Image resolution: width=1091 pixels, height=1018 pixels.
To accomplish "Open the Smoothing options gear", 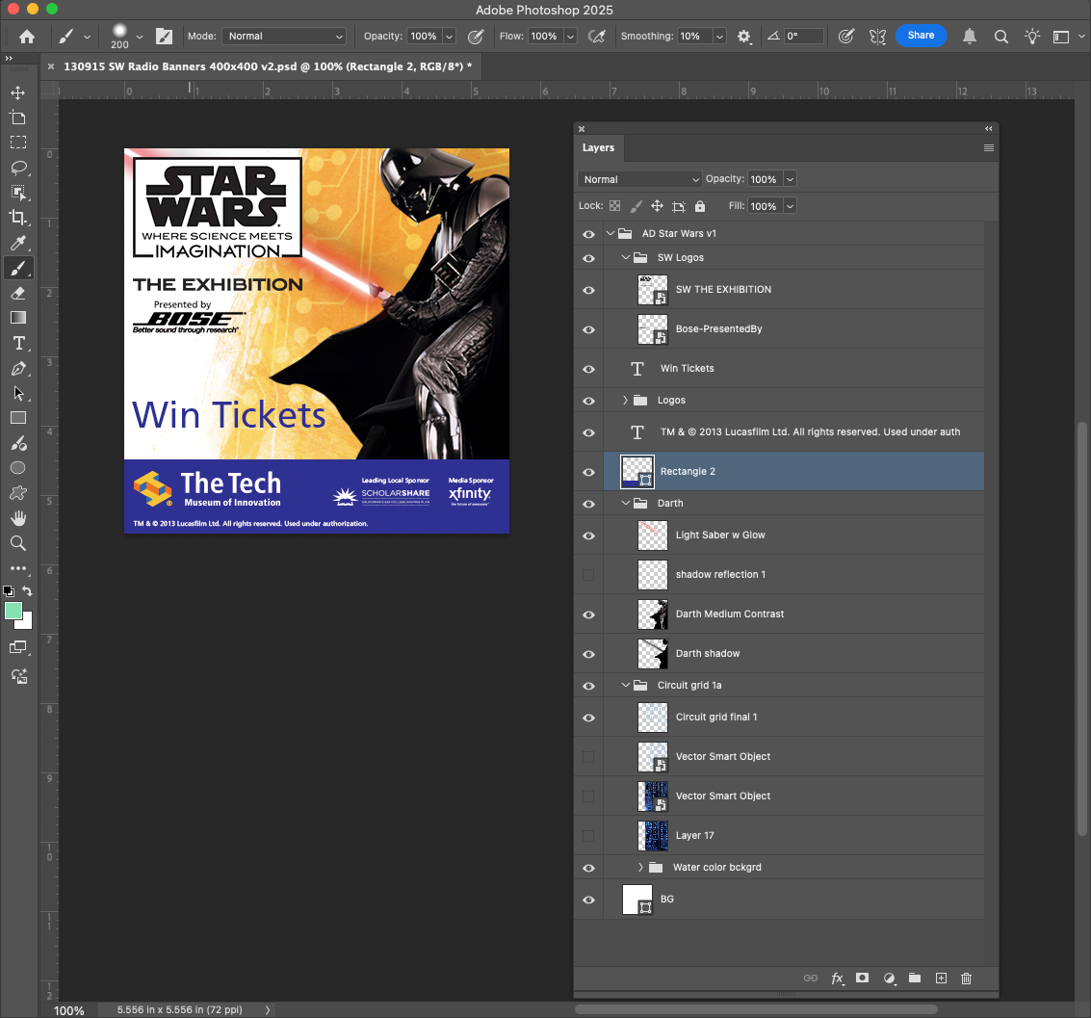I will pos(743,37).
